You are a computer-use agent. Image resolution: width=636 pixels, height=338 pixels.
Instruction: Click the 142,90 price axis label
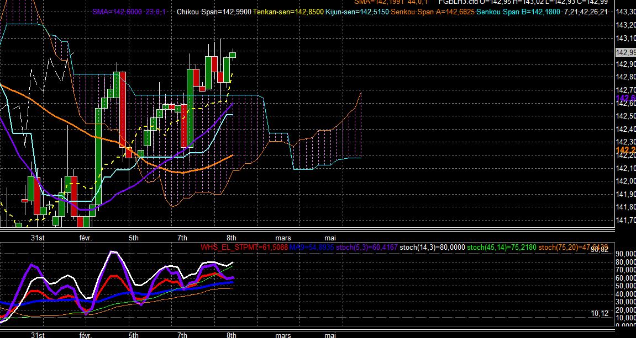point(626,64)
